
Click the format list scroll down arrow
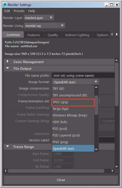96,149
